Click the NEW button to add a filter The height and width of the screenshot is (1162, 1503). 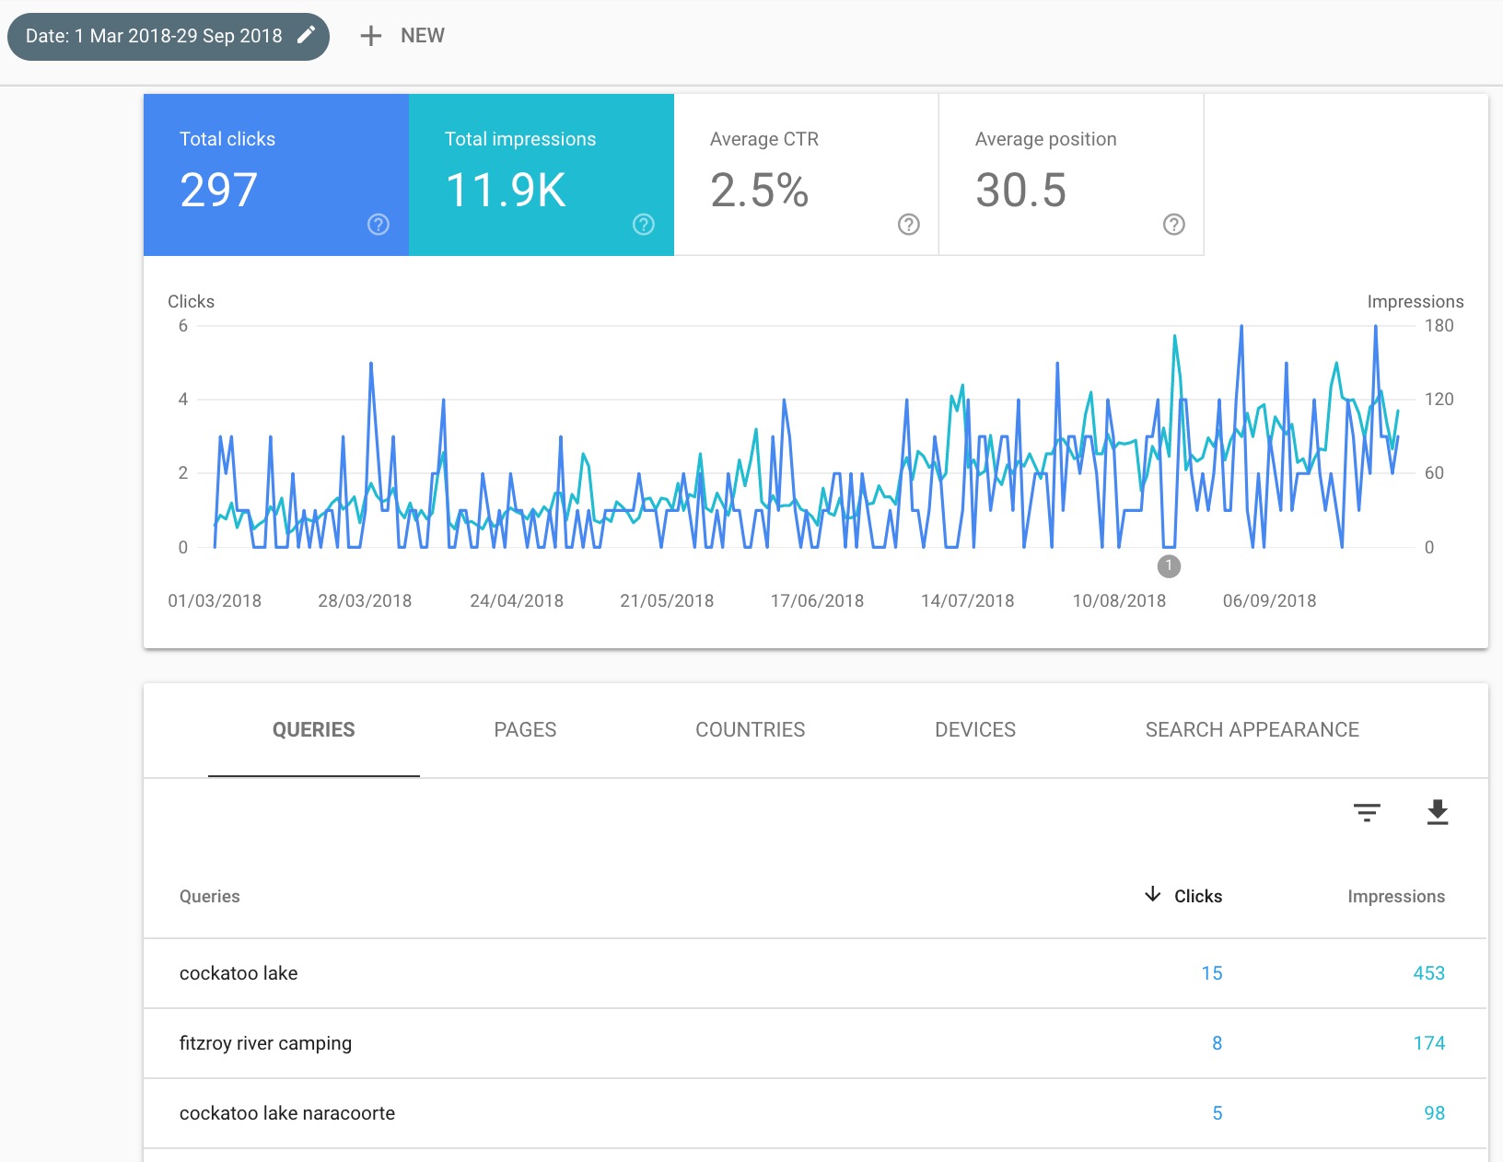click(x=402, y=35)
